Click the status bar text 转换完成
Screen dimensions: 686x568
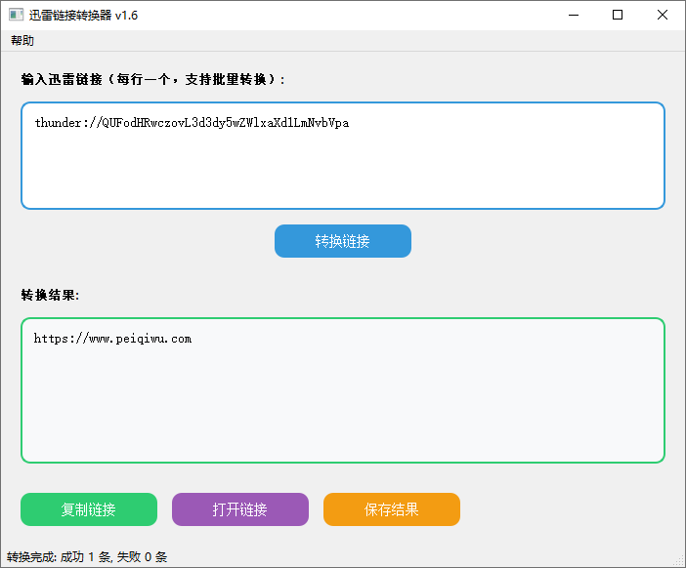pos(87,557)
